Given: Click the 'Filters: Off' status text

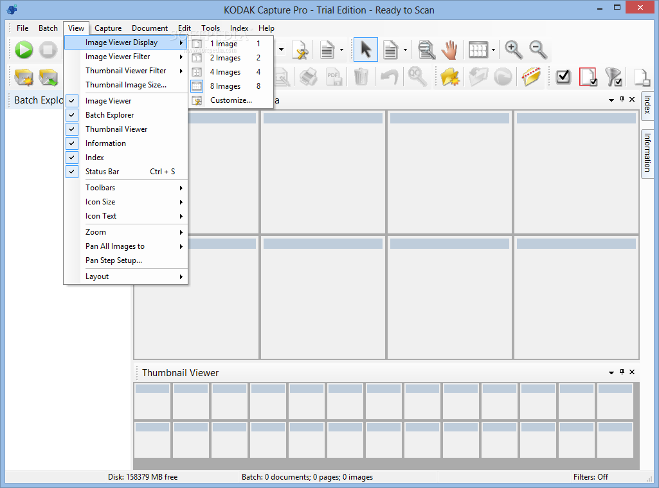Looking at the screenshot, I should tap(590, 477).
